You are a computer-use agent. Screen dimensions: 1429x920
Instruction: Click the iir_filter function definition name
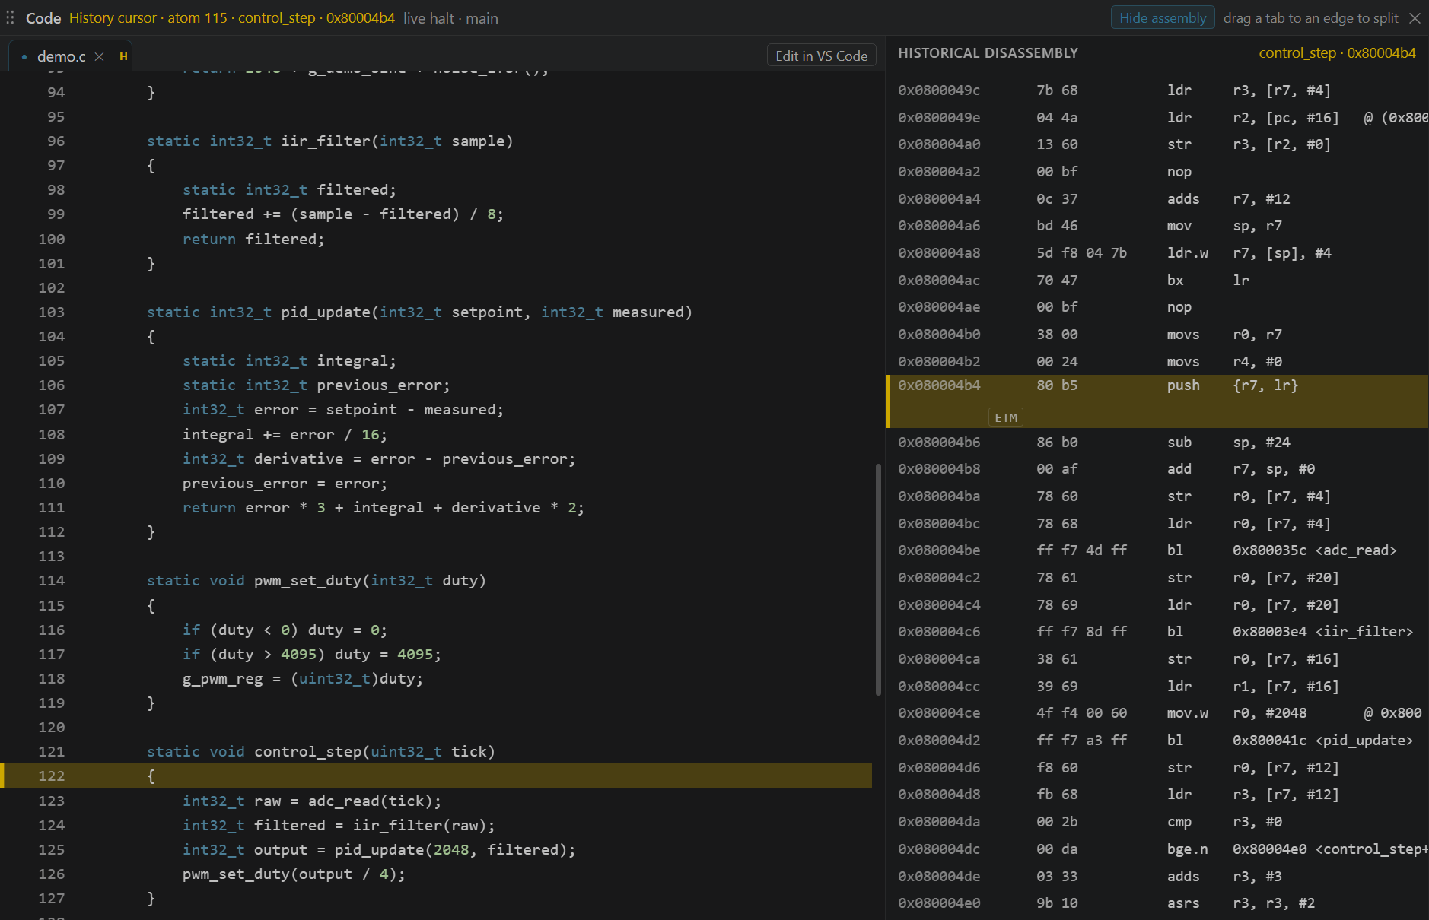(326, 141)
